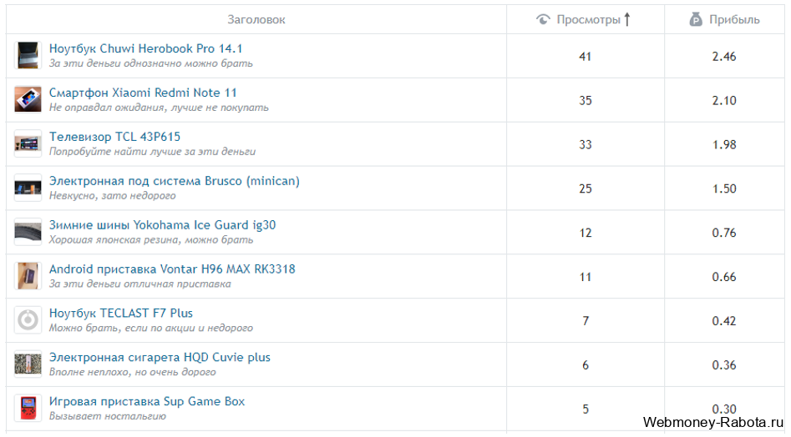Image resolution: width=791 pixels, height=437 pixels.
Task: Click placeholder image icon for TECLAST F7 Plus
Action: 28,320
